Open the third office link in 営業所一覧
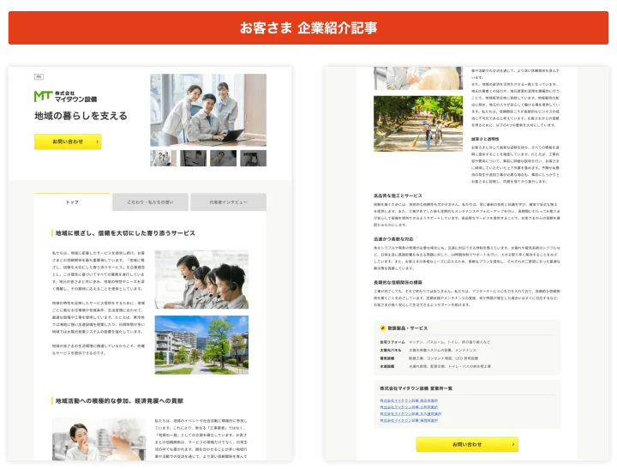The width and height of the screenshot is (617, 469). coord(410,414)
